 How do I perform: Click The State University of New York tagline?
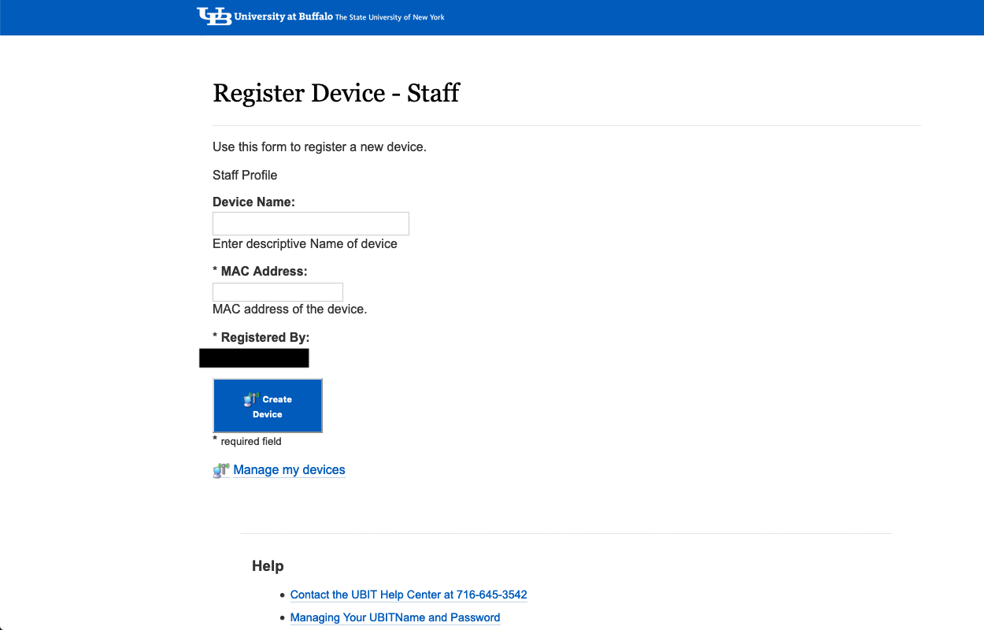click(390, 17)
